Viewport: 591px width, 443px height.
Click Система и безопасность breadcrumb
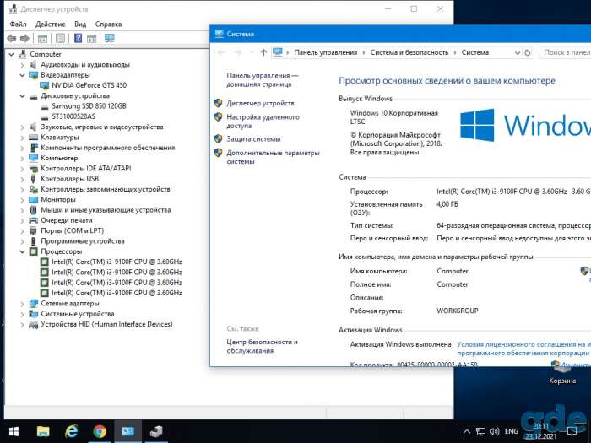(409, 52)
